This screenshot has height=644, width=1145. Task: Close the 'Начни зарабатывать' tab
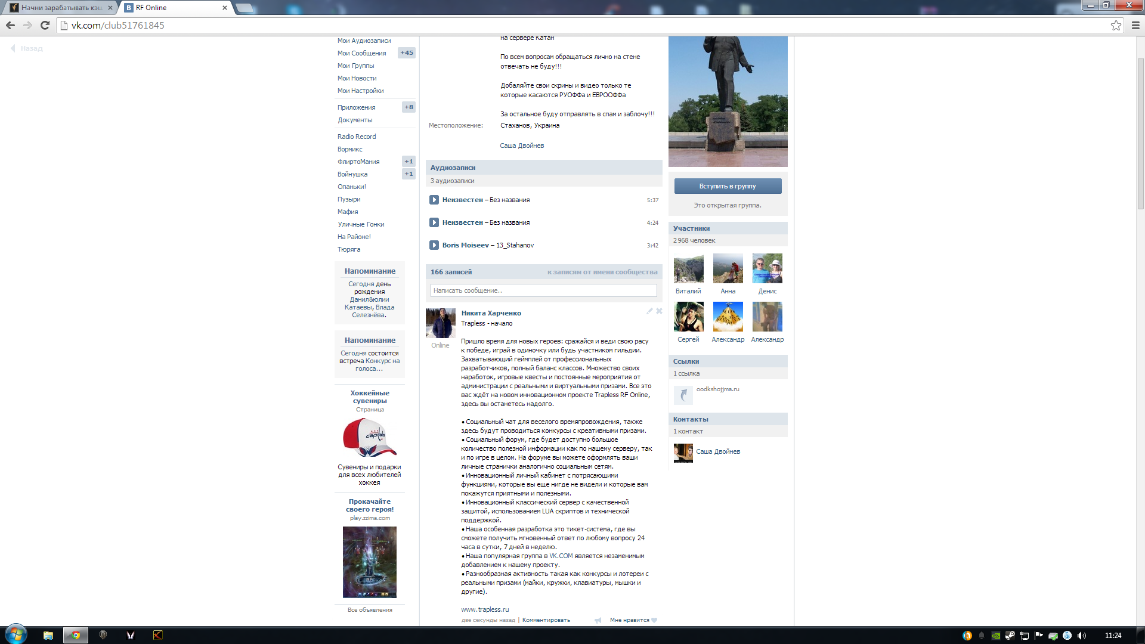pos(110,8)
